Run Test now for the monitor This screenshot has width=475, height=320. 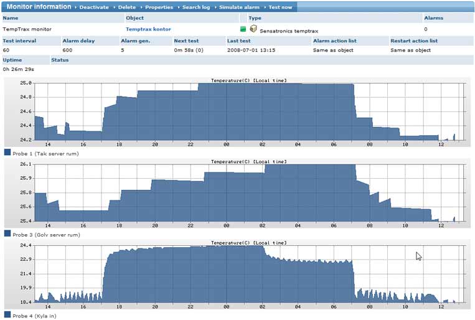point(280,7)
